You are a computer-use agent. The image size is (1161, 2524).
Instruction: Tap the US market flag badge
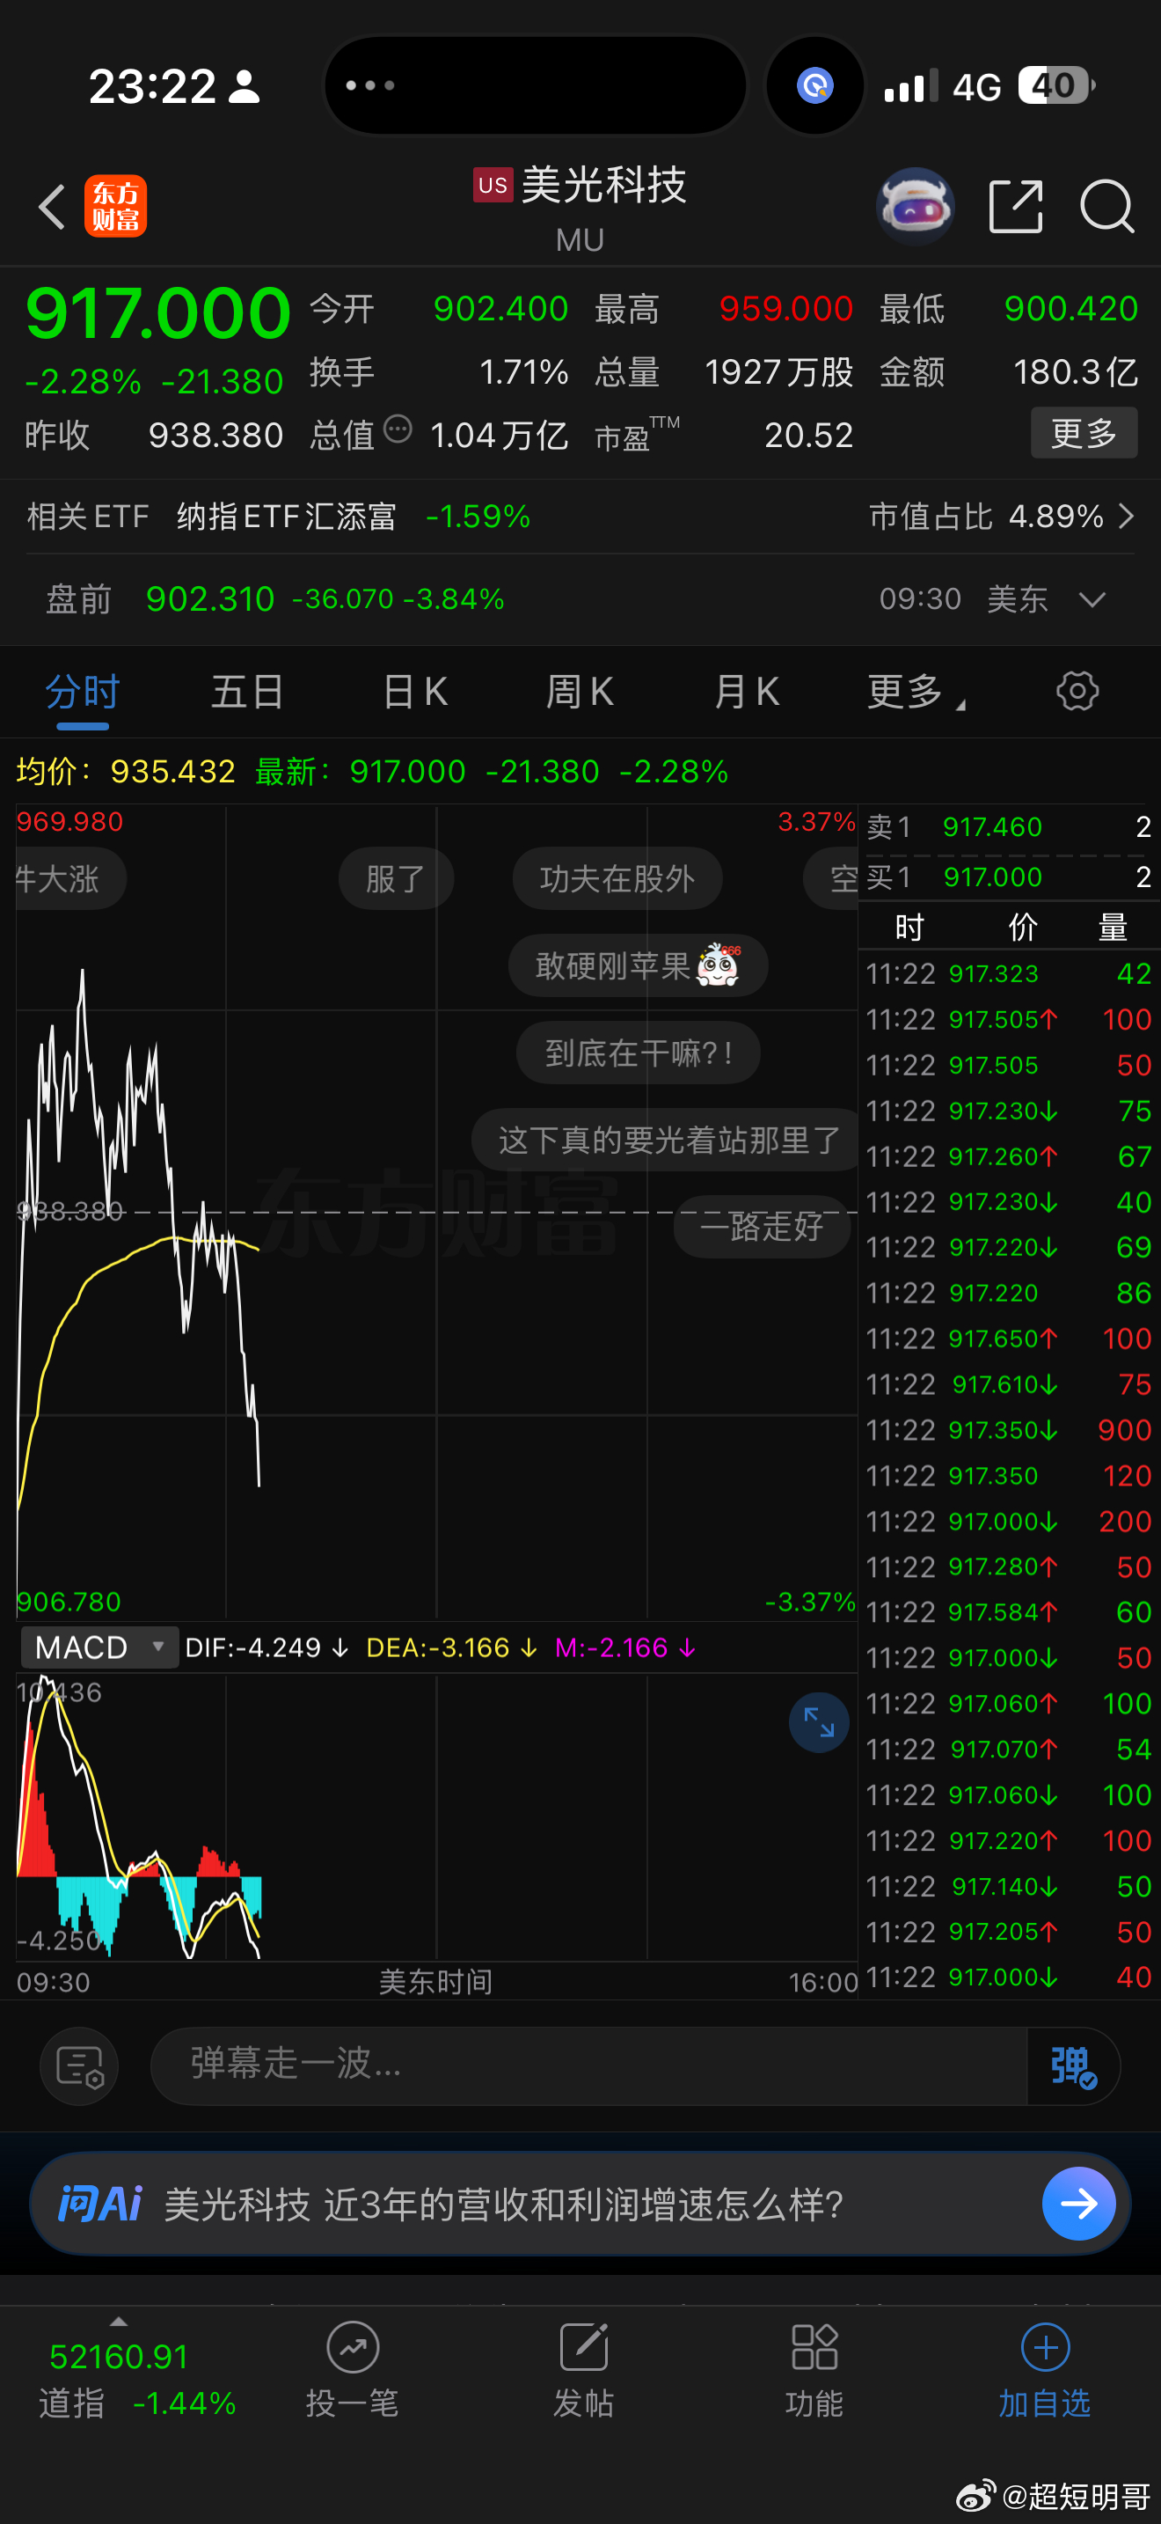click(493, 184)
